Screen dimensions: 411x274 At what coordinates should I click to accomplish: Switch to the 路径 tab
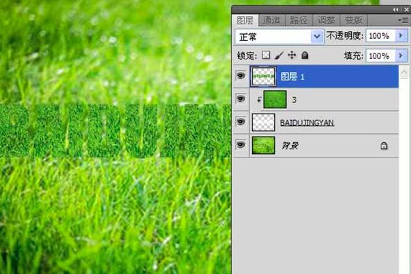[299, 20]
